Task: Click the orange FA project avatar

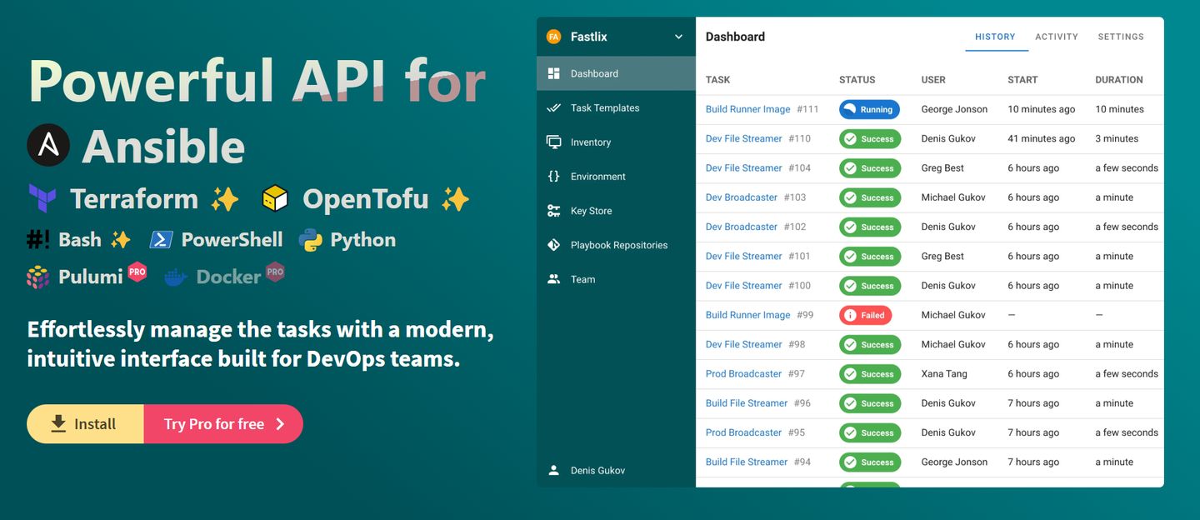Action: (553, 37)
